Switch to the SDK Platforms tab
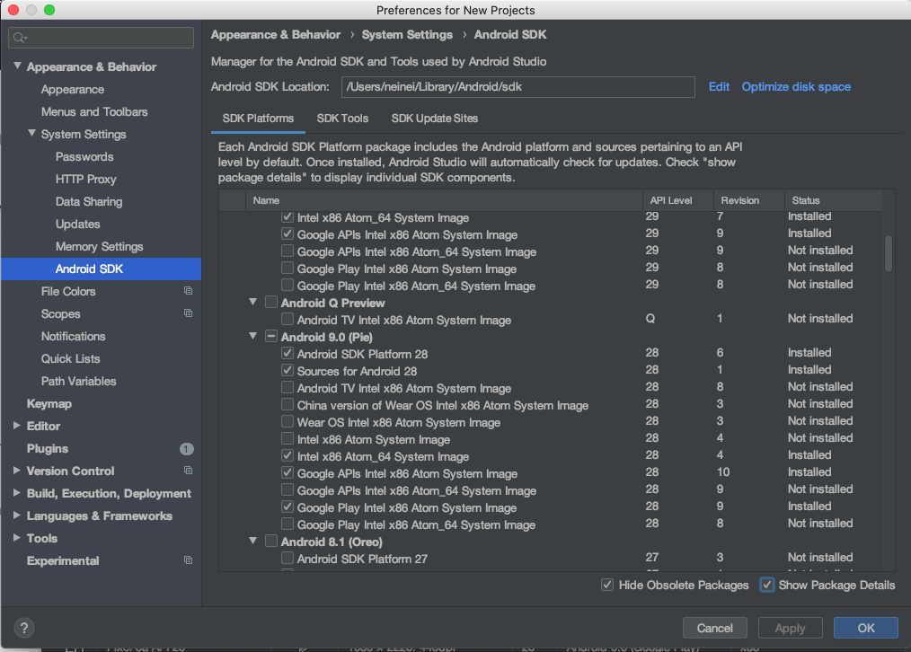This screenshot has width=911, height=652. point(258,119)
